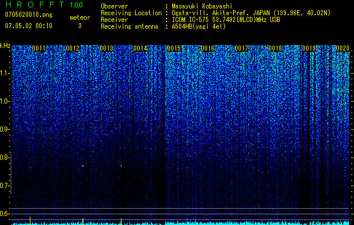Image resolution: width=354 pixels, height=225 pixels.
Task: Click the 0.7 frequency axis label
Action: 4,186
